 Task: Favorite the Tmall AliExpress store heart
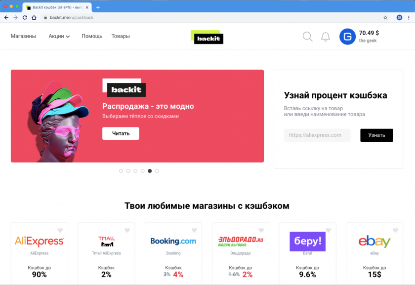click(x=127, y=230)
